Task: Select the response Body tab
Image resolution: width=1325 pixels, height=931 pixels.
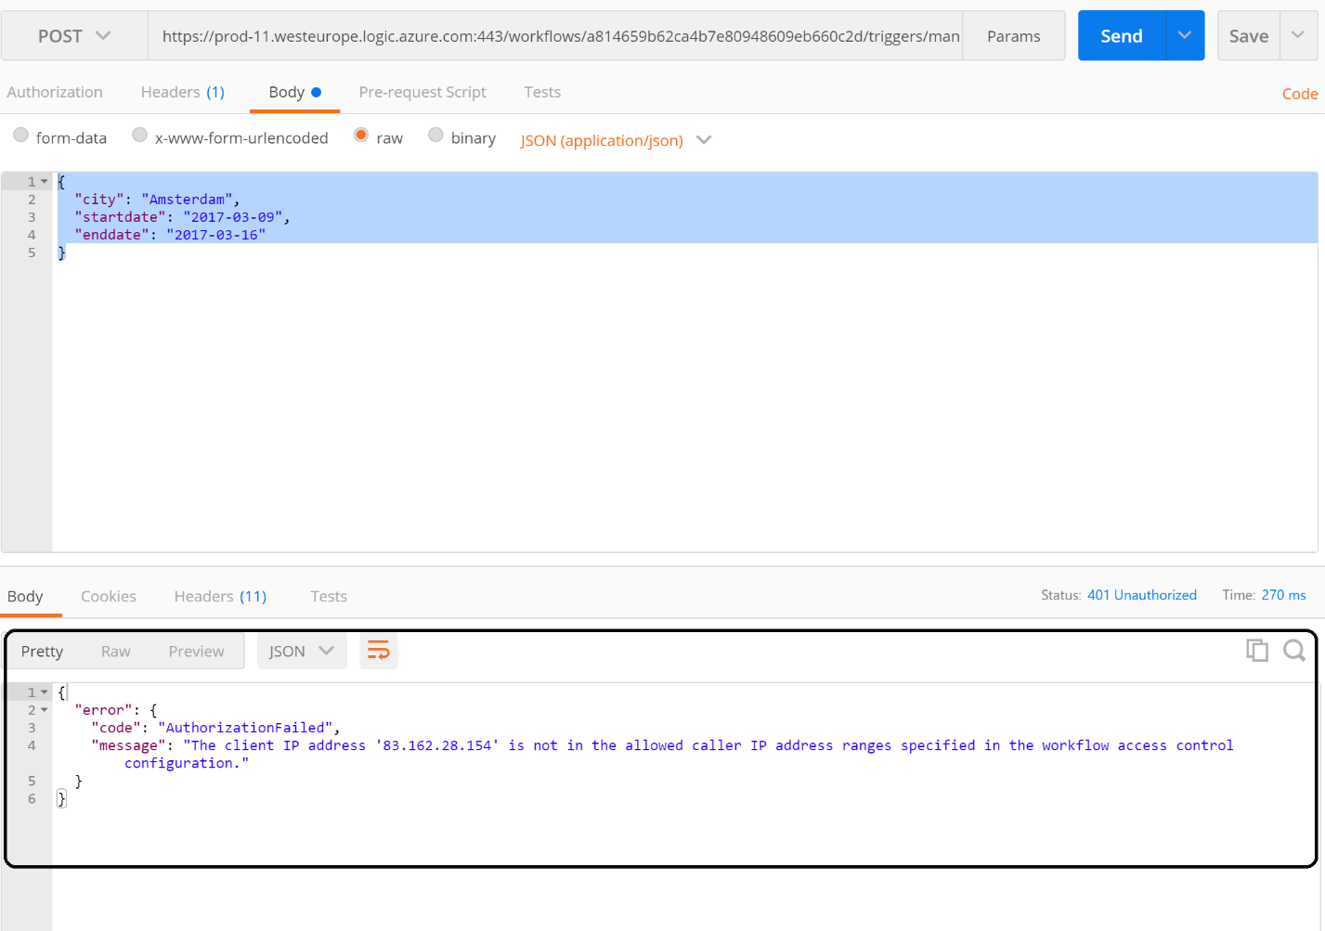Action: tap(25, 596)
